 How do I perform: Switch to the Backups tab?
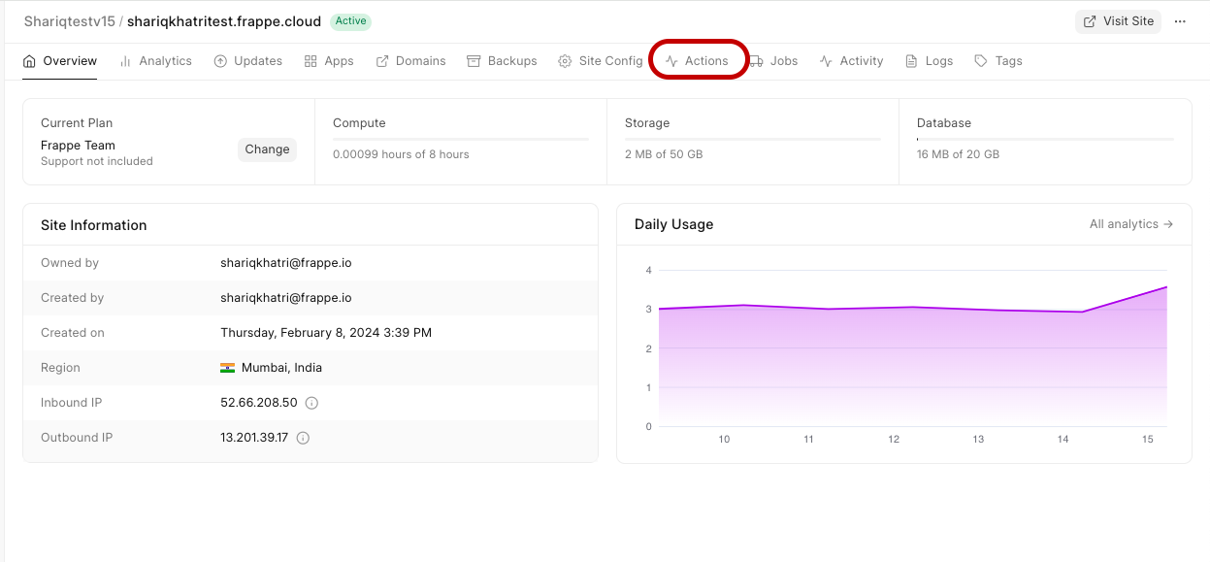point(502,61)
